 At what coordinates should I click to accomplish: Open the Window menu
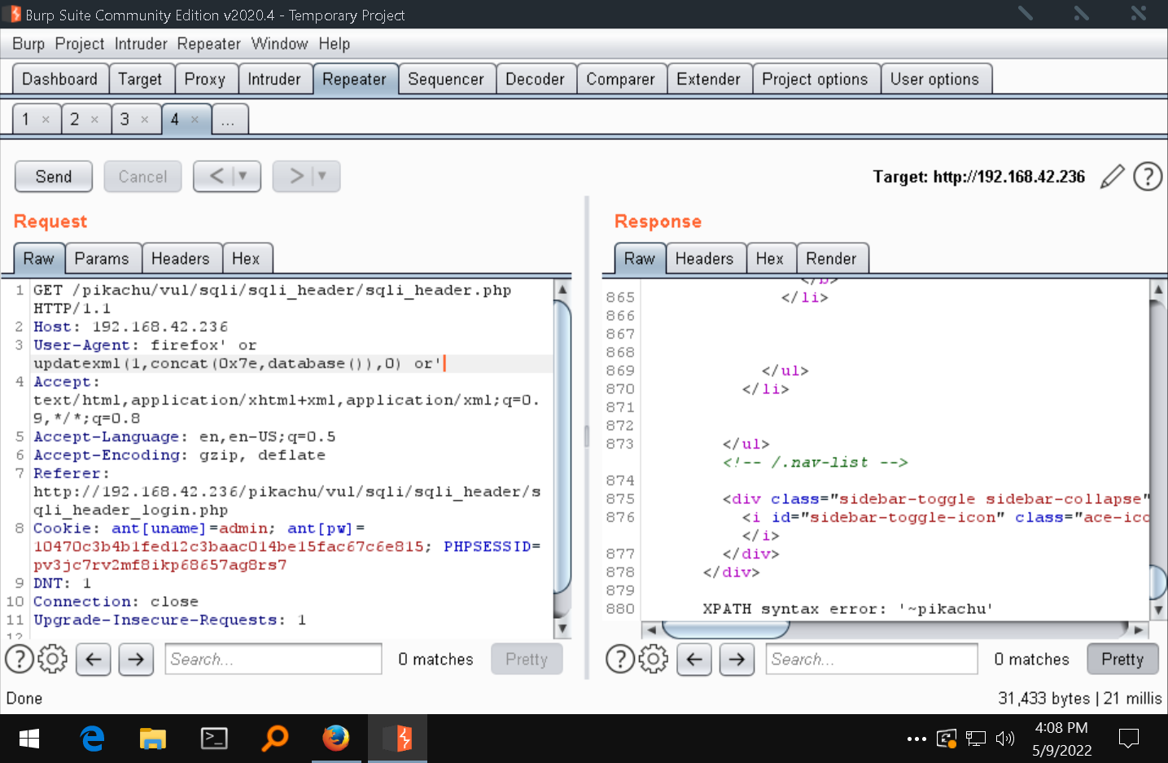pos(279,44)
